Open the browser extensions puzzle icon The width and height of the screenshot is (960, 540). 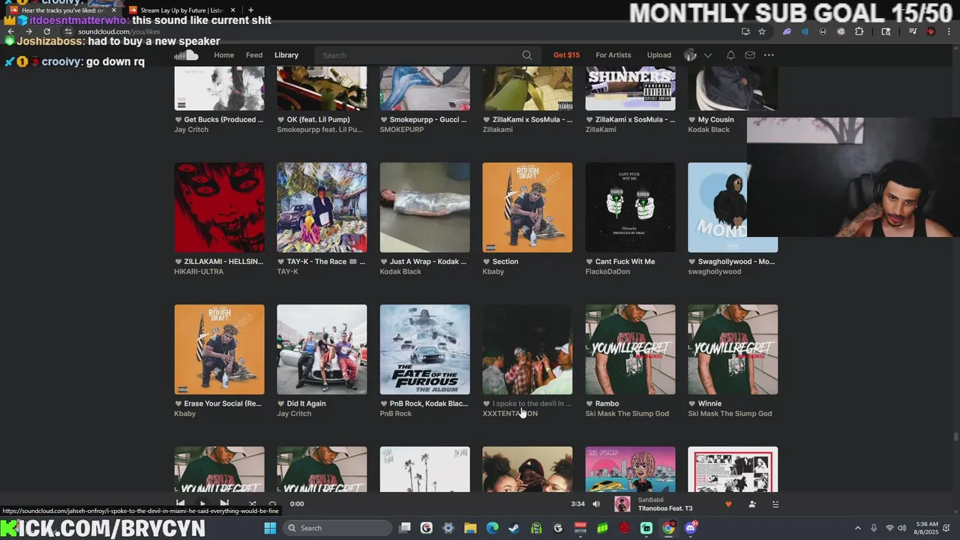[859, 31]
